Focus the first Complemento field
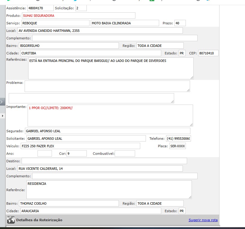The height and width of the screenshot is (229, 245). tap(115, 38)
